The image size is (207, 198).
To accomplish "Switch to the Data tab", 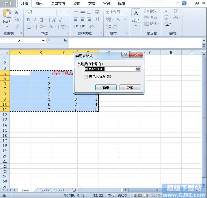I will pyautogui.click(x=92, y=3).
